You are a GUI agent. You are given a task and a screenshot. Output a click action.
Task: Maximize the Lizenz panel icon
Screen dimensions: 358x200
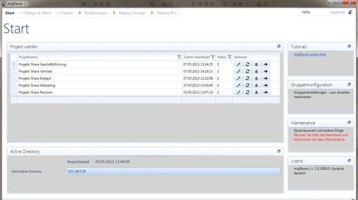349,160
